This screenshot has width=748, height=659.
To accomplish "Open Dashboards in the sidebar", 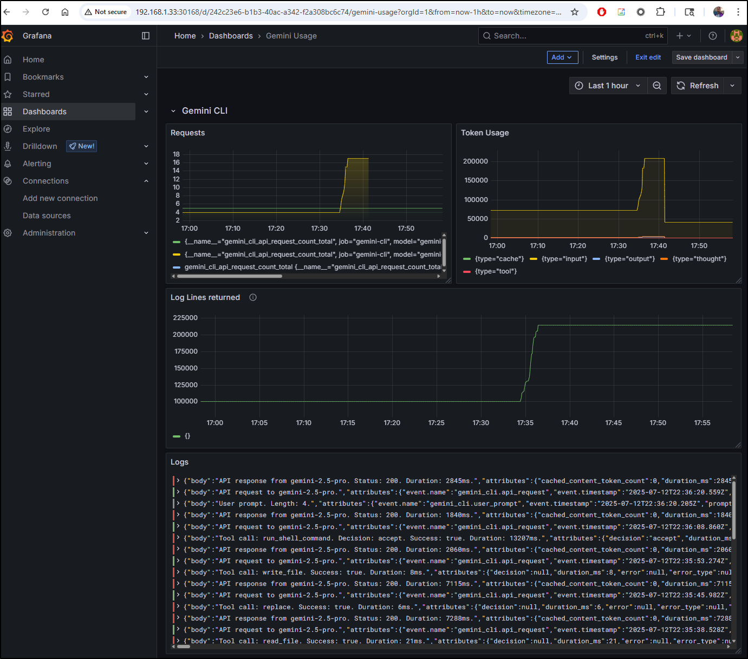I will [44, 112].
